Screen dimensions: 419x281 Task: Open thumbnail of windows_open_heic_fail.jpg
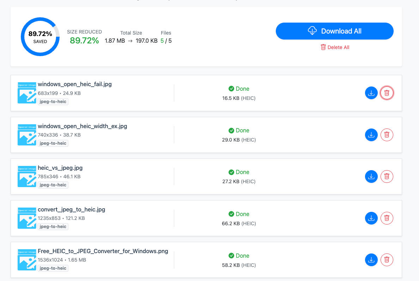[x=27, y=93]
